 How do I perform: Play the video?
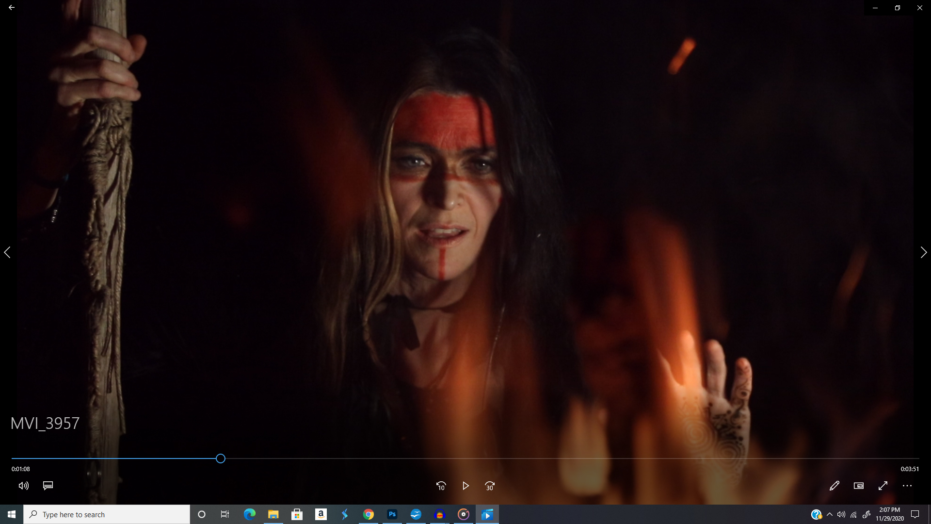pyautogui.click(x=465, y=486)
